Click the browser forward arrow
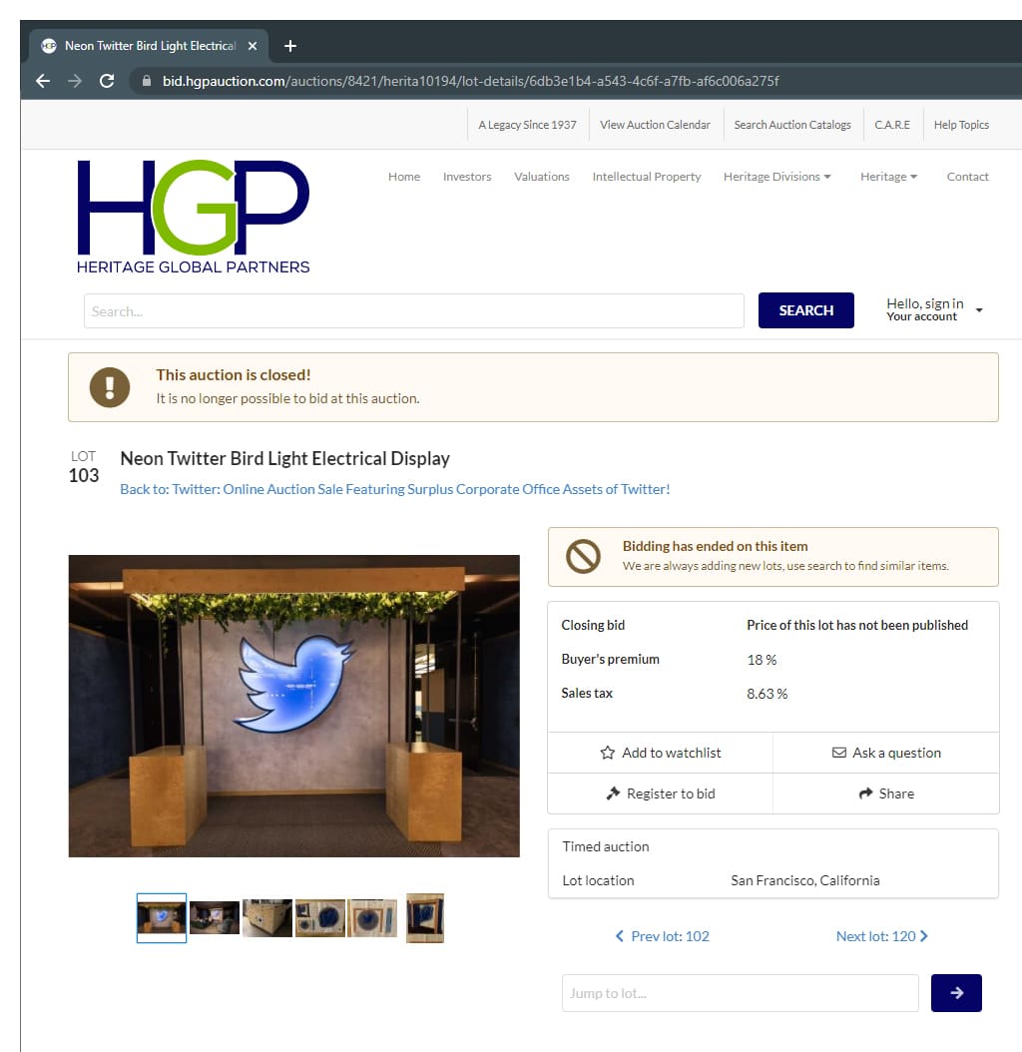 click(75, 81)
